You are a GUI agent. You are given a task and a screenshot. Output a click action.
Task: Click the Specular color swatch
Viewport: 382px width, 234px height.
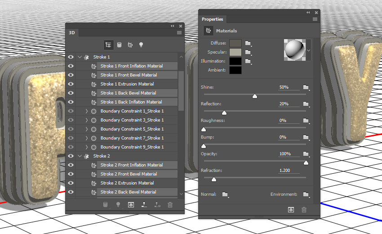tap(235, 52)
